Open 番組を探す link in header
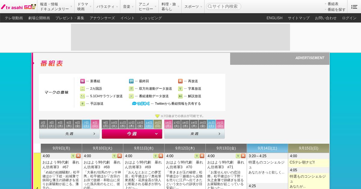 tap(337, 10)
